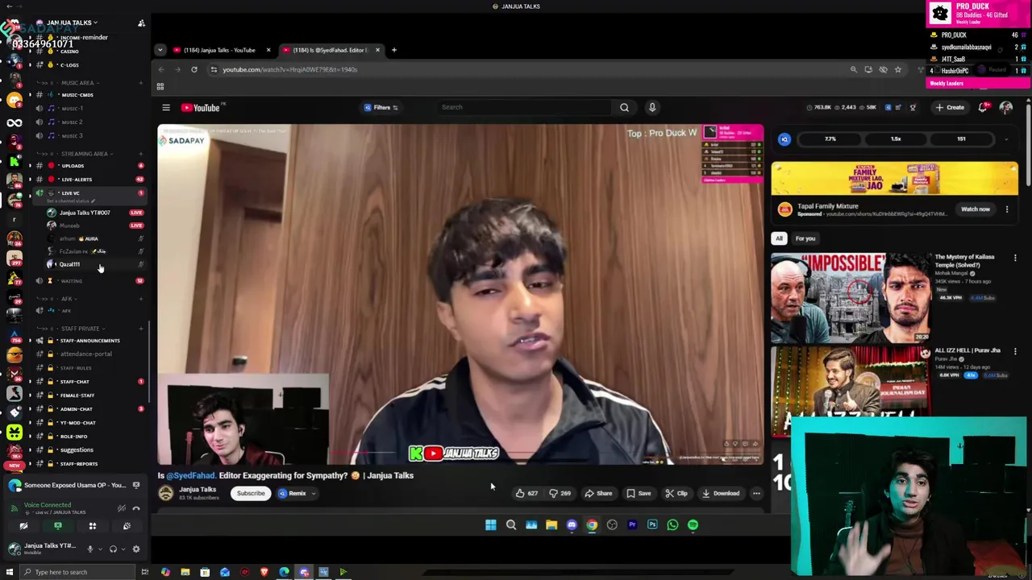Open the YouTube hamburger guide menu
This screenshot has height=580, width=1032.
(166, 107)
